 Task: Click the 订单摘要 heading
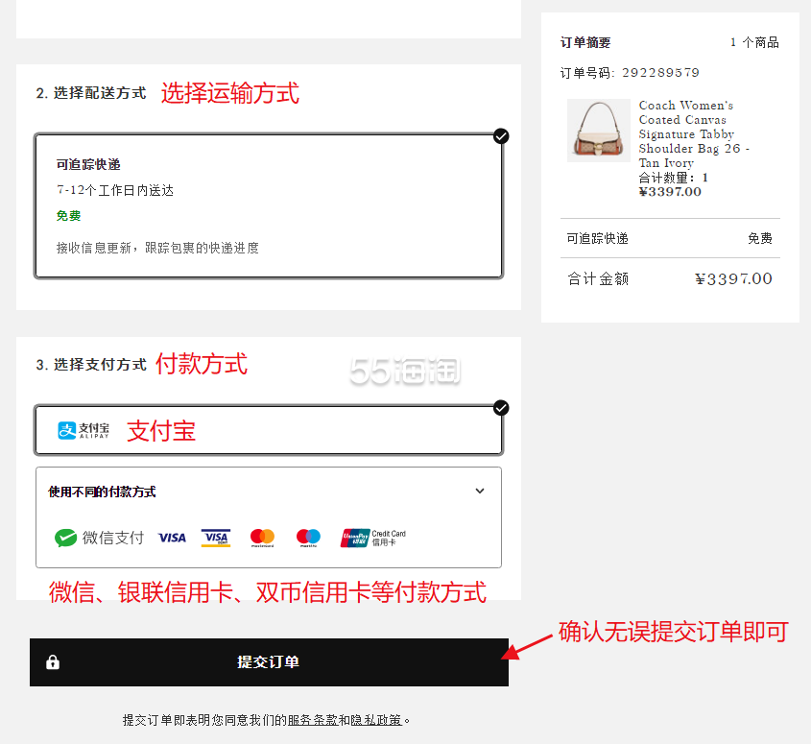coord(585,42)
